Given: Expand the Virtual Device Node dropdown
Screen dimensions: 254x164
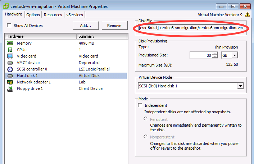Looking at the screenshot, I should click(x=240, y=86).
